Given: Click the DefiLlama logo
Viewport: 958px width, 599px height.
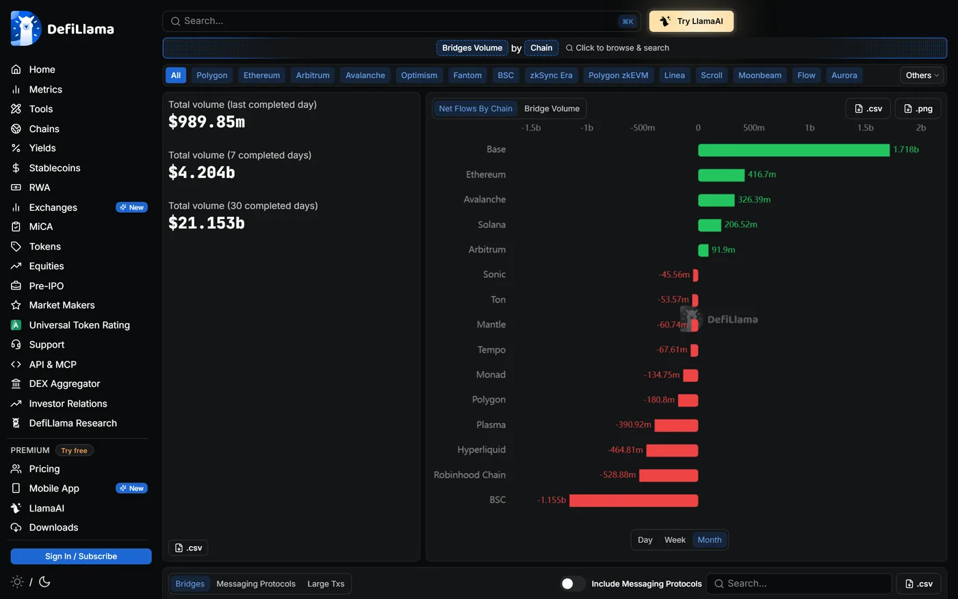Looking at the screenshot, I should point(62,29).
